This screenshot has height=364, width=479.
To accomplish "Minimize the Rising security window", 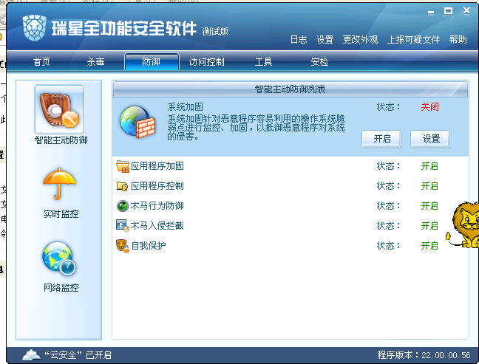I will pos(431,12).
